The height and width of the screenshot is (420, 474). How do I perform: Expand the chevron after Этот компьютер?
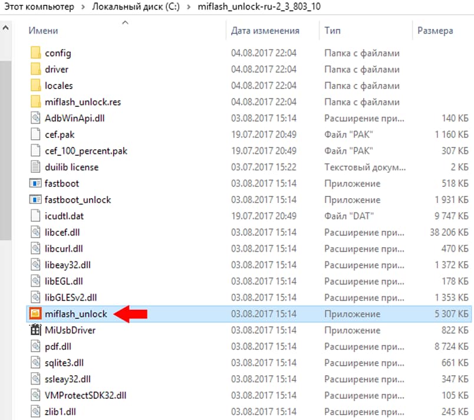pyautogui.click(x=83, y=6)
